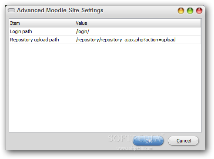Confirm settings with the OK button
The image size is (214, 159).
pos(148,141)
